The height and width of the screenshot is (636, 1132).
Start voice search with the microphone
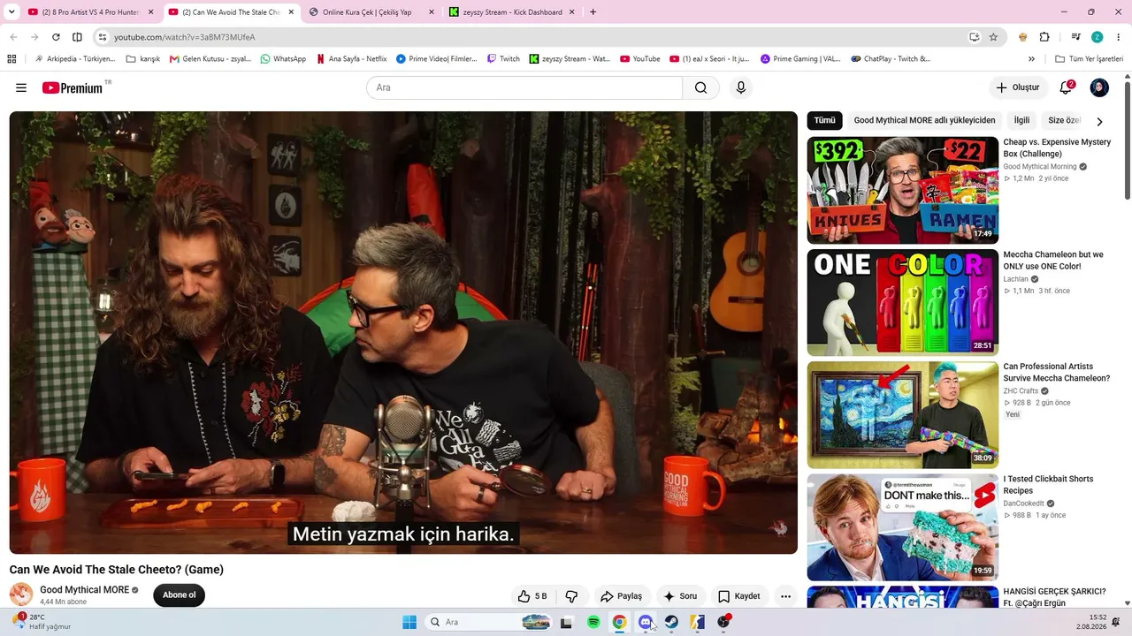click(x=741, y=87)
